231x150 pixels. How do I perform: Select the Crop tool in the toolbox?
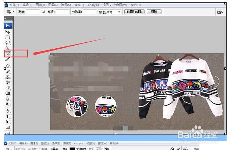[x=8, y=53]
